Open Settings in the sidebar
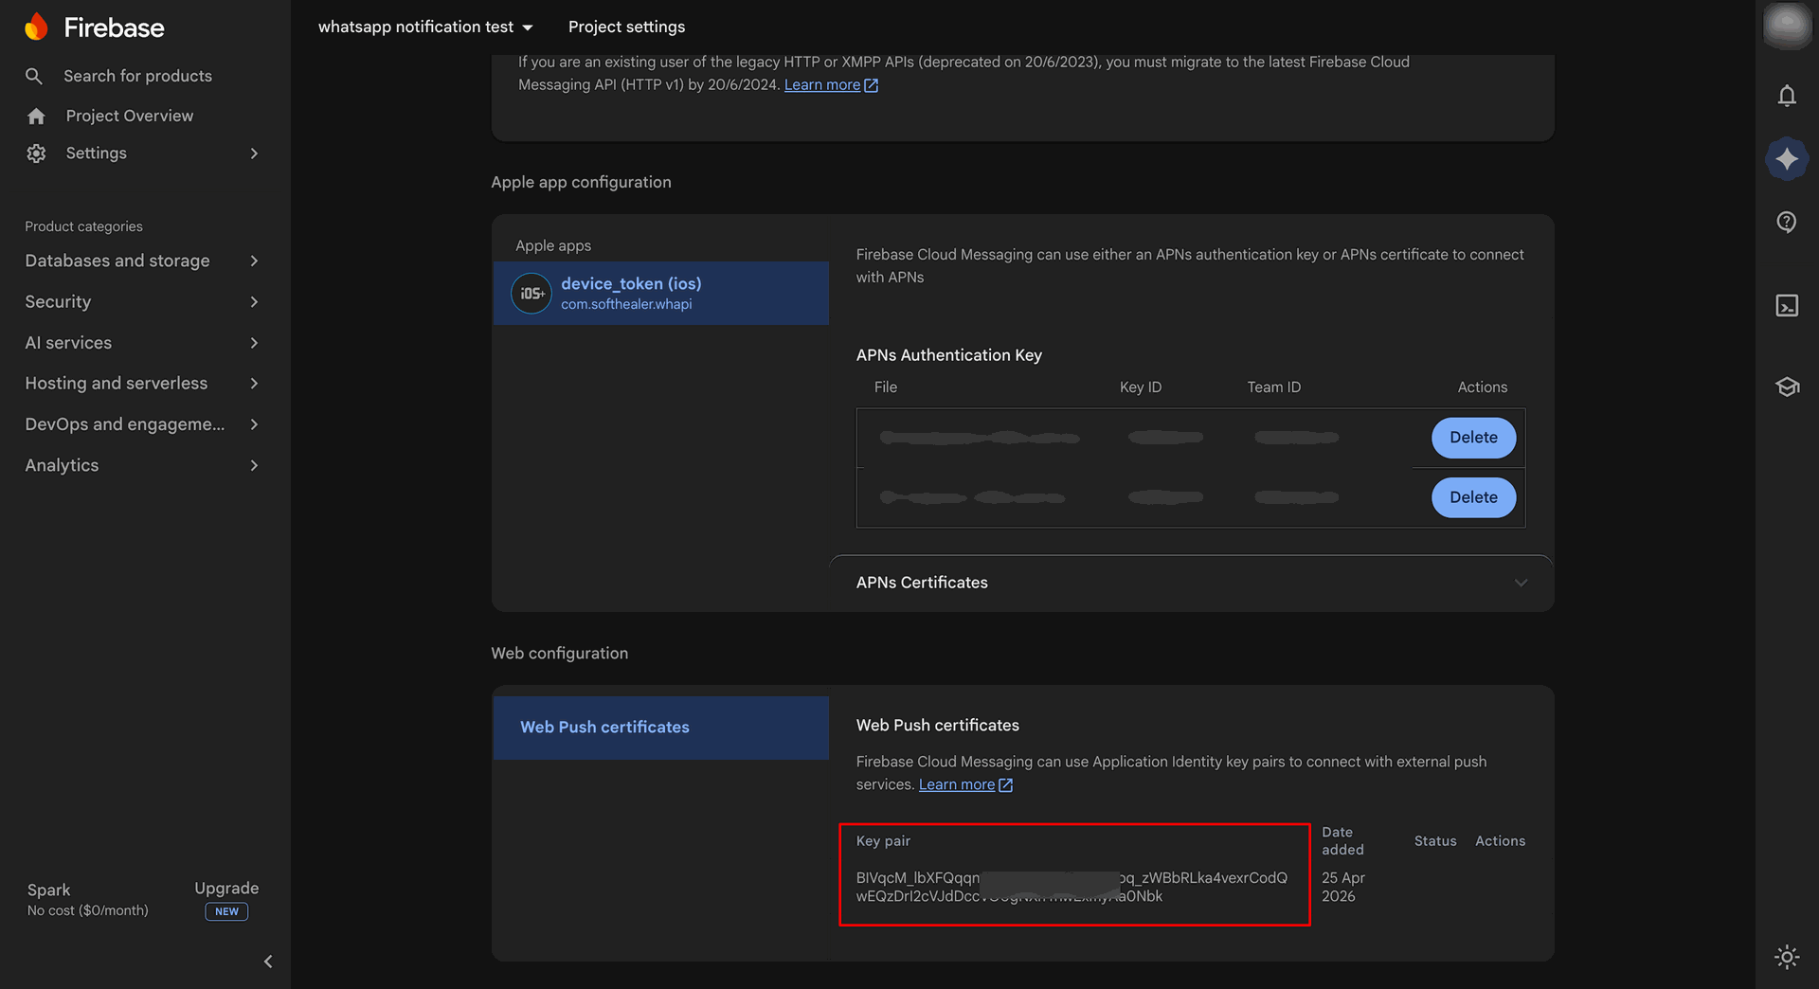This screenshot has width=1819, height=989. [97, 153]
